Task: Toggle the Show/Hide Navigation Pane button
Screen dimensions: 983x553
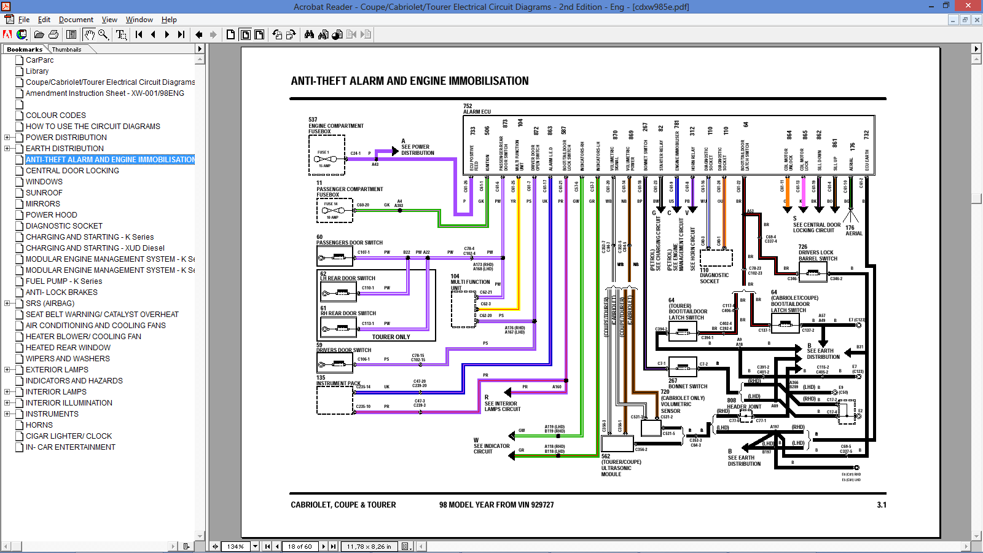Action: pos(71,34)
